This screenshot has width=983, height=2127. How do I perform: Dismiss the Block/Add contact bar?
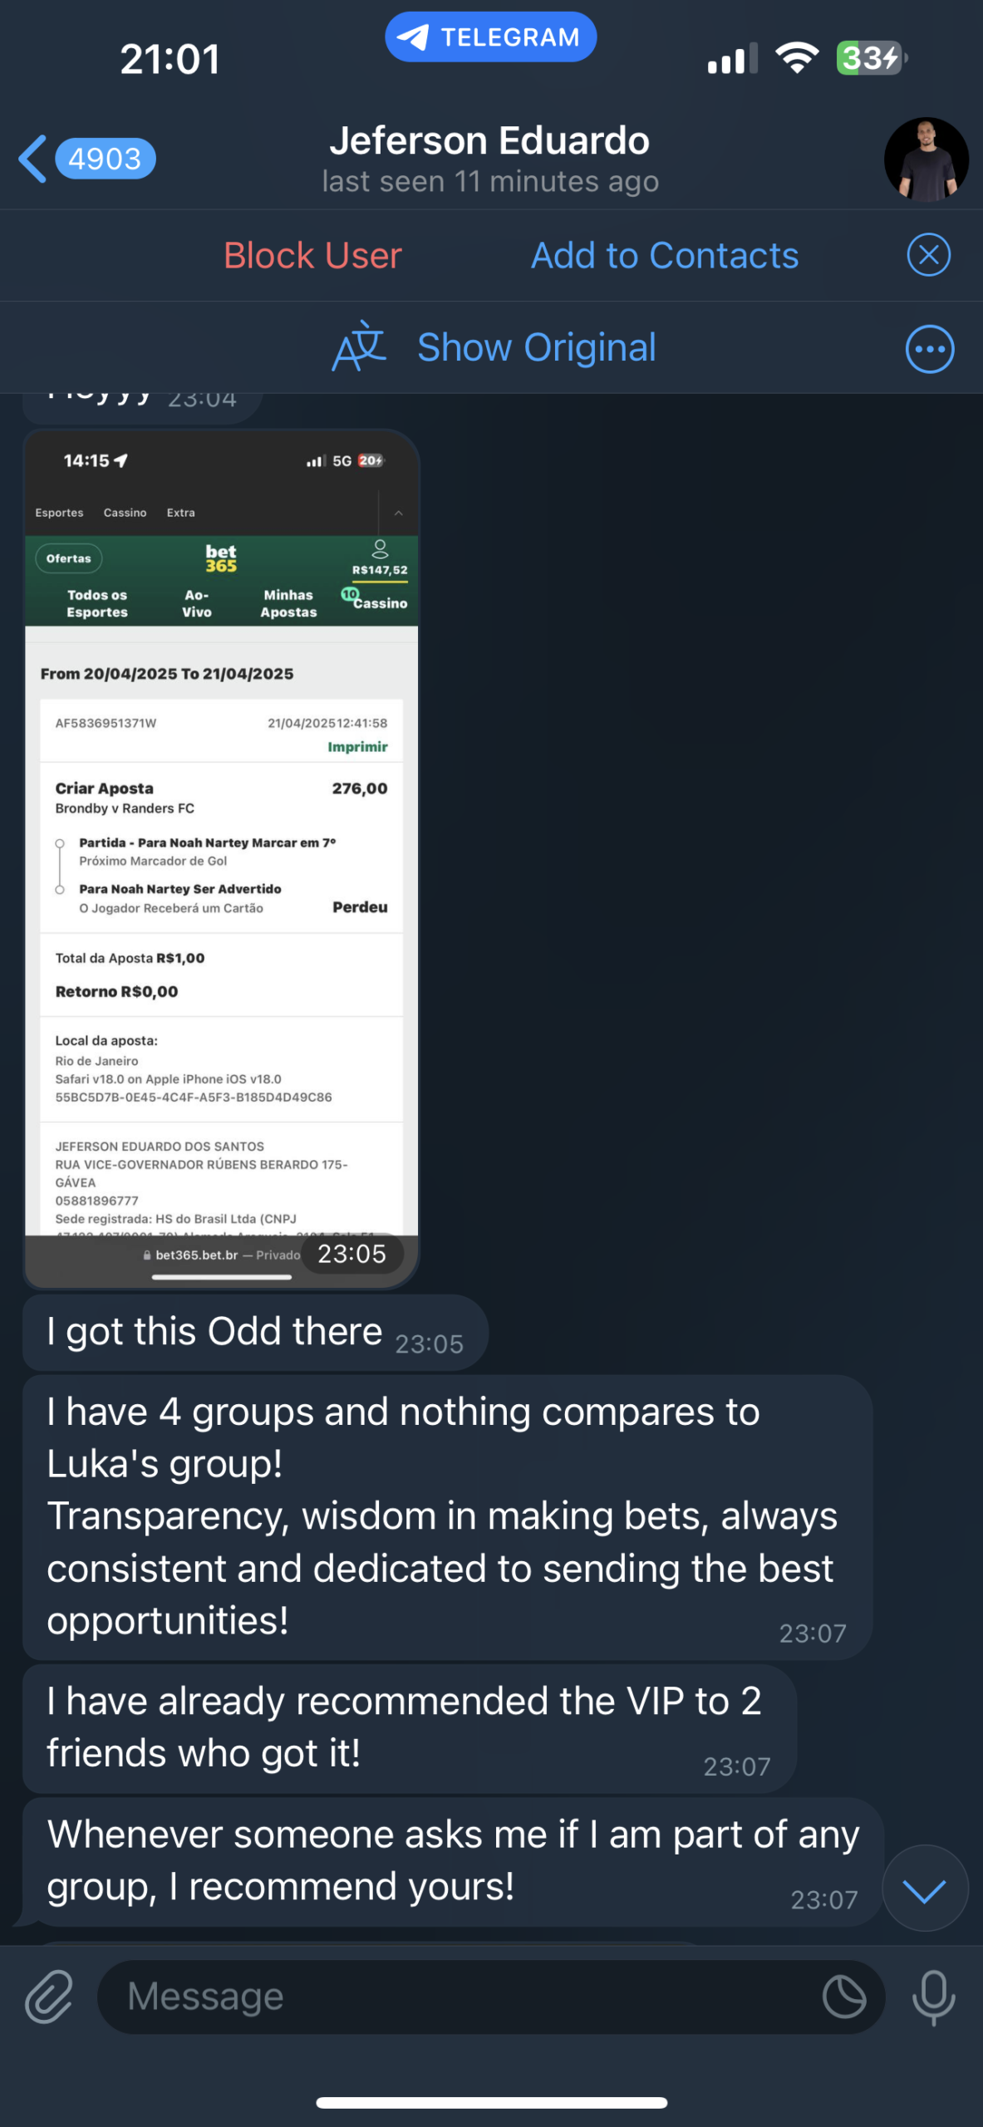pyautogui.click(x=928, y=255)
